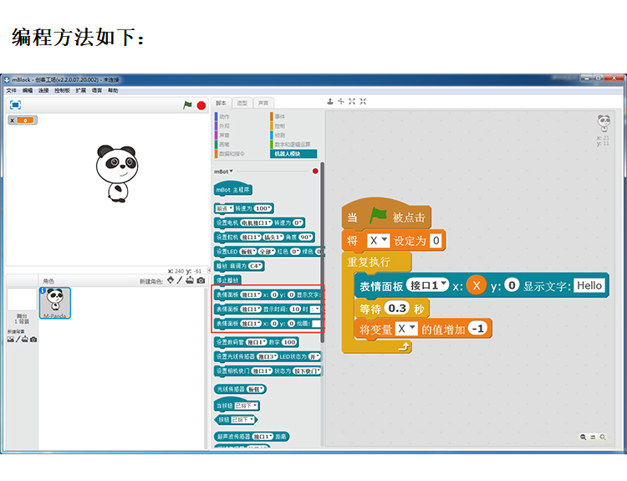Select the 外观 block category

point(224,125)
